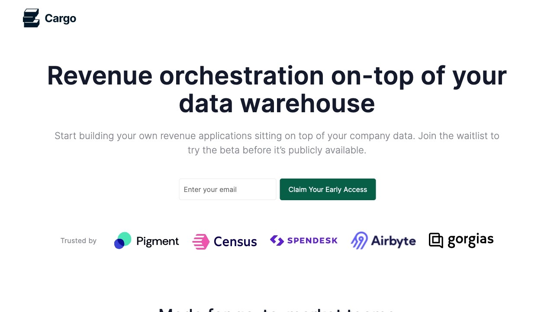Click the Airbyte wordmark text

coord(393,241)
